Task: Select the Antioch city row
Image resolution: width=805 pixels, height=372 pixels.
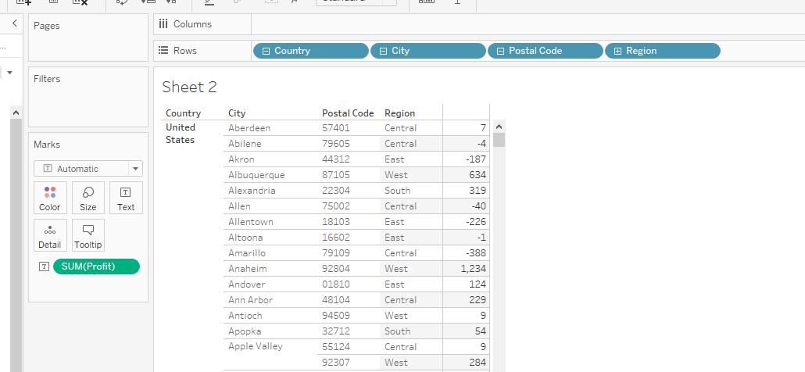Action: coord(245,316)
